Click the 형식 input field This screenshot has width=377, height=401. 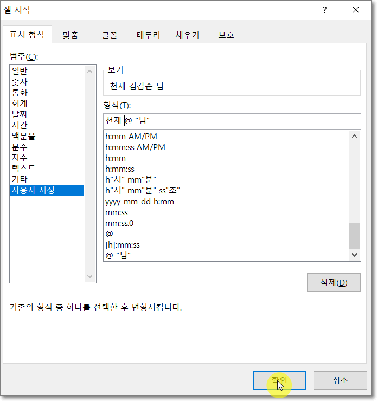(232, 120)
